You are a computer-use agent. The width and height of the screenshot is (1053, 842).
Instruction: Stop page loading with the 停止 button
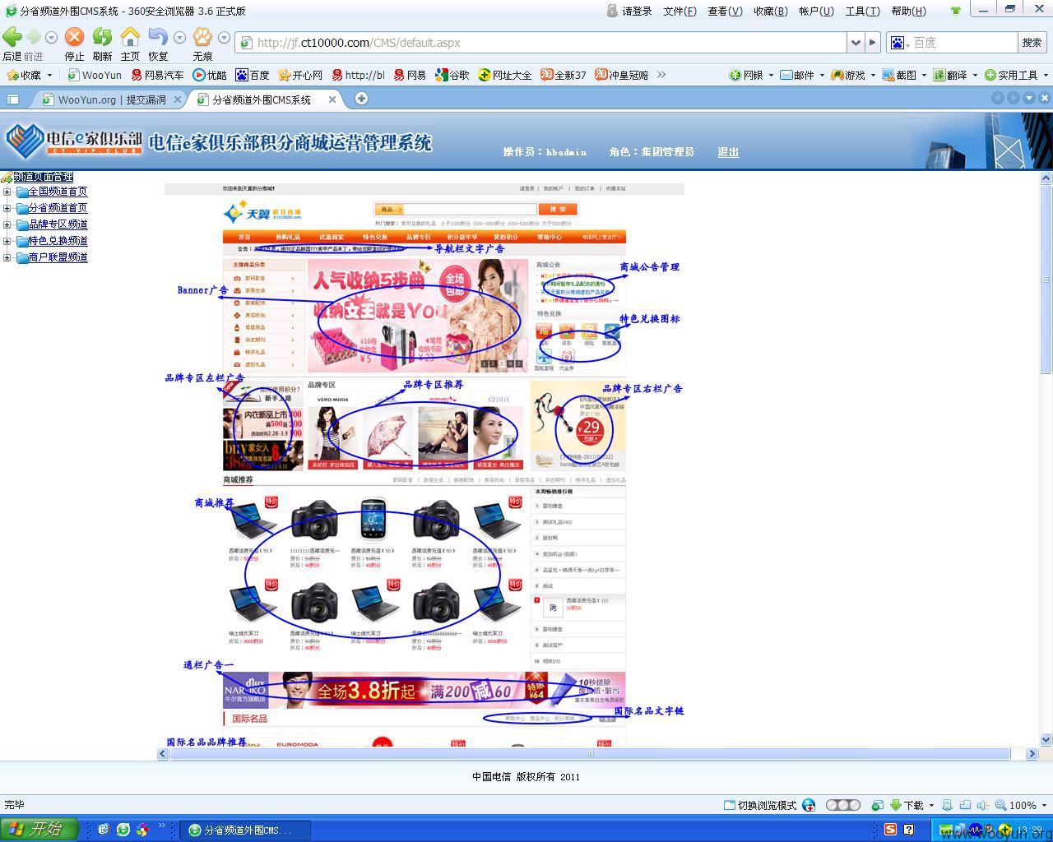(x=74, y=37)
